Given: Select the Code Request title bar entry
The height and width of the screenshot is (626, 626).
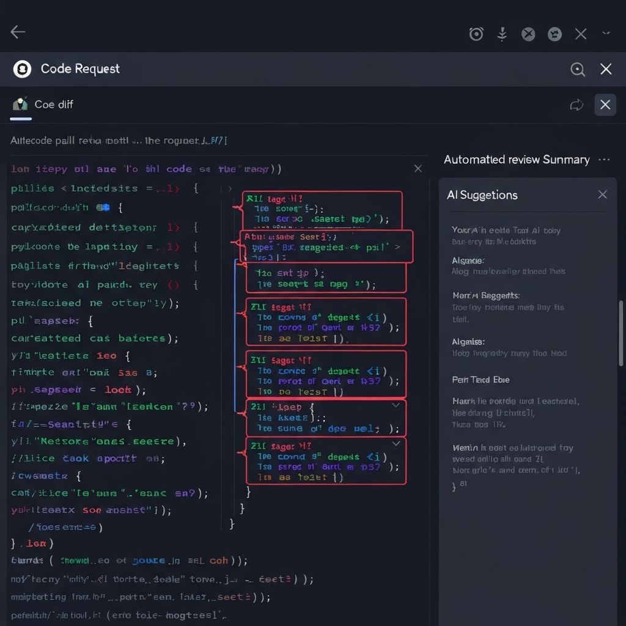Looking at the screenshot, I should click(78, 68).
